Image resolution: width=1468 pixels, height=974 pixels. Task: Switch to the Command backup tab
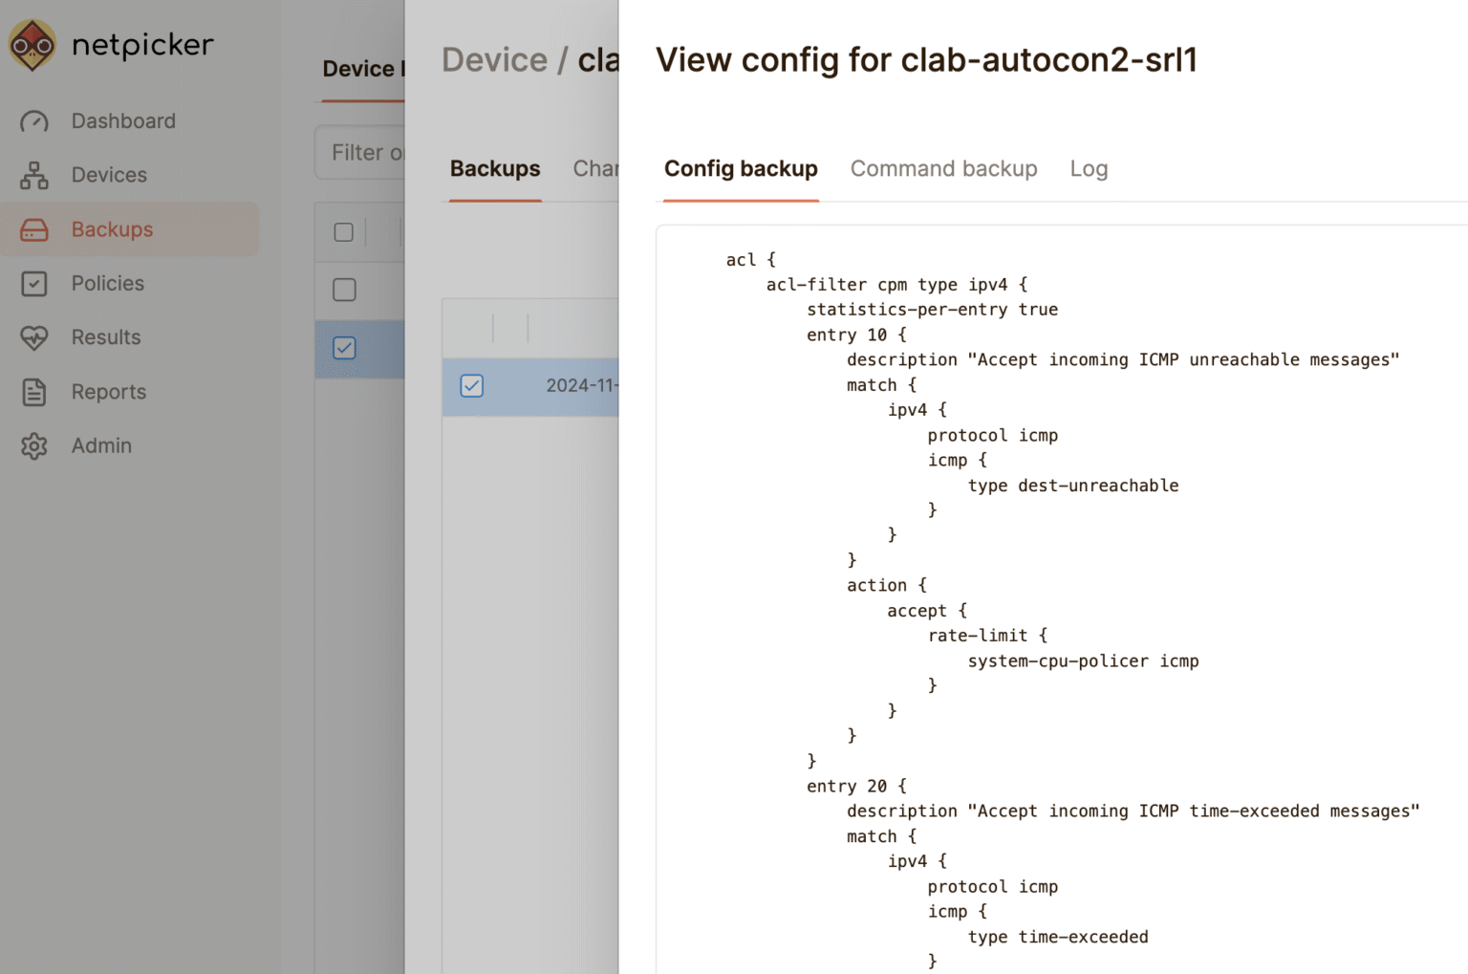pyautogui.click(x=944, y=168)
